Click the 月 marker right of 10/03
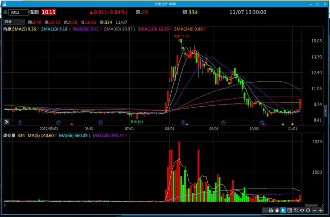Image resolution: width=330 pixels, height=217 pixels. click(x=262, y=122)
